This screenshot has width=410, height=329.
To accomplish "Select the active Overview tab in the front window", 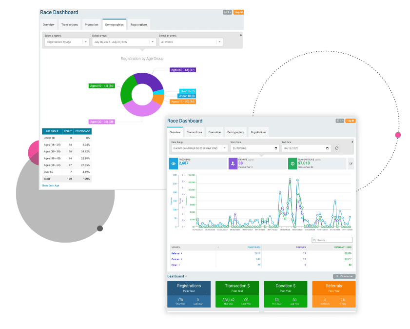I will (175, 132).
